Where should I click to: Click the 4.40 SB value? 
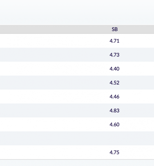[114, 69]
